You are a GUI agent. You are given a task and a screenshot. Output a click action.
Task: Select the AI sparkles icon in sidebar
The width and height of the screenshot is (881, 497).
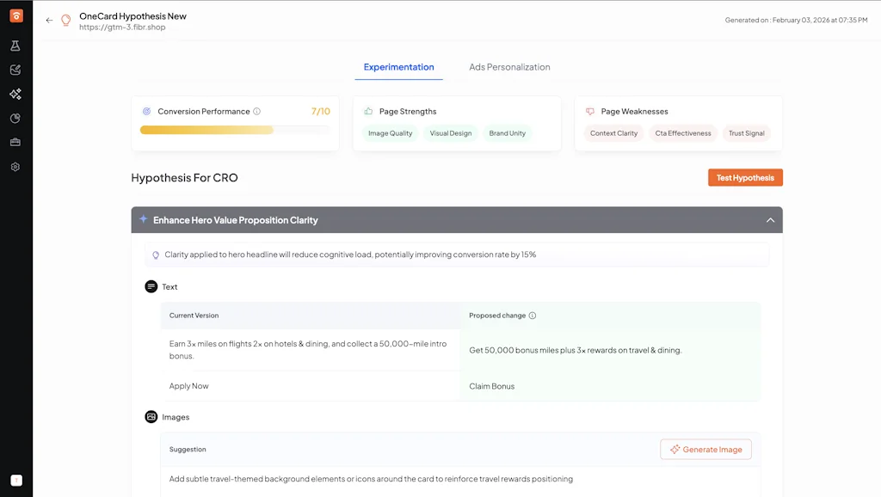click(14, 94)
